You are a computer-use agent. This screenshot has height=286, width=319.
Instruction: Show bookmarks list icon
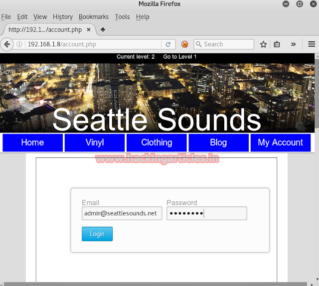click(x=277, y=44)
